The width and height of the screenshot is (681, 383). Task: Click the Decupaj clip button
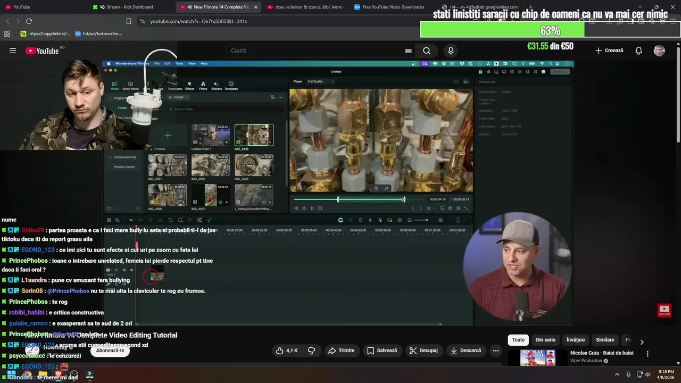423,351
